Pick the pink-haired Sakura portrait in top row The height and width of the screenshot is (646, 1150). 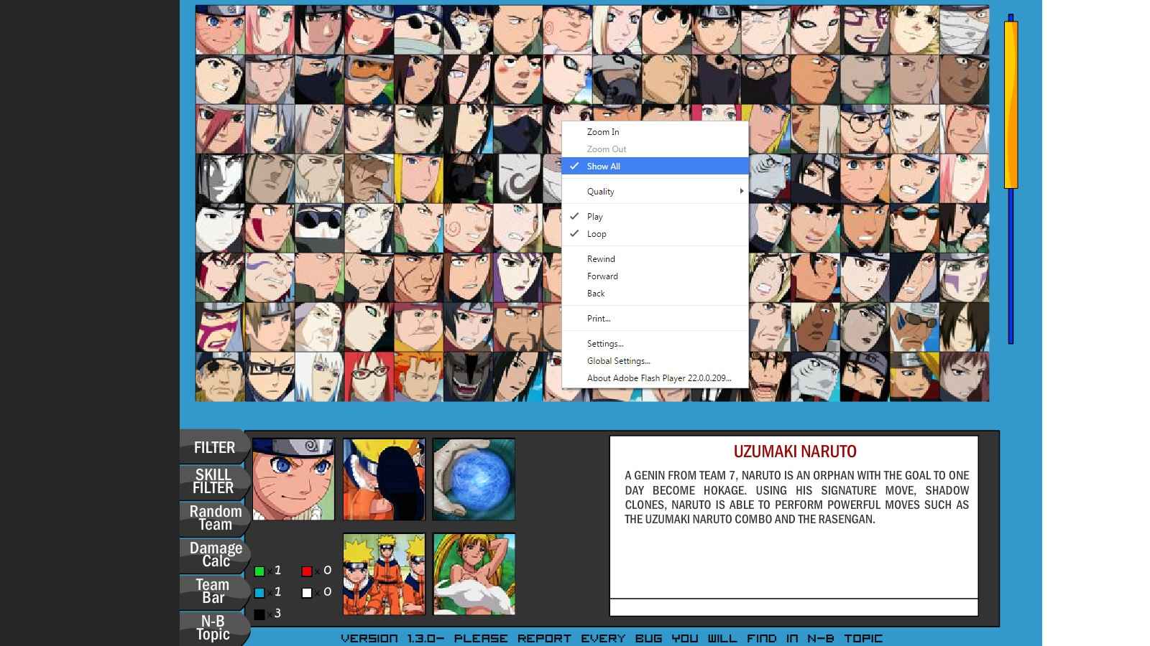(x=270, y=30)
